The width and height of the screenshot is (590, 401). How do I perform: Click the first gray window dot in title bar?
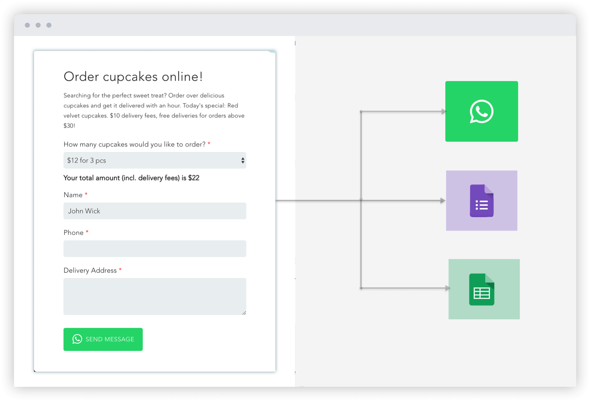pos(27,25)
